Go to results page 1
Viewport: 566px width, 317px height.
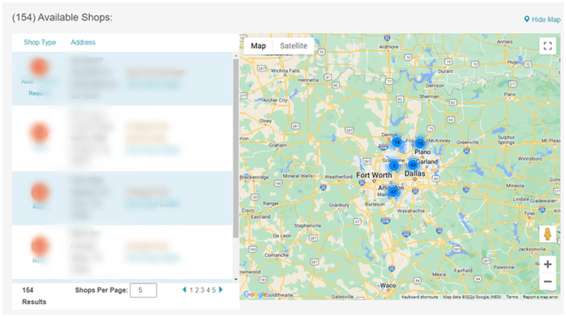pyautogui.click(x=191, y=290)
